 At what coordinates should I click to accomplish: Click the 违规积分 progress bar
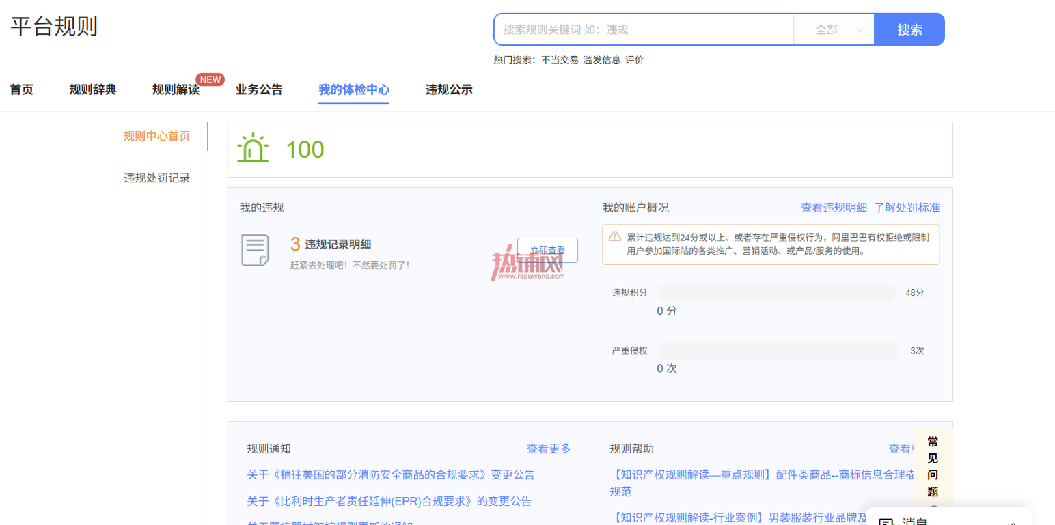tap(776, 293)
